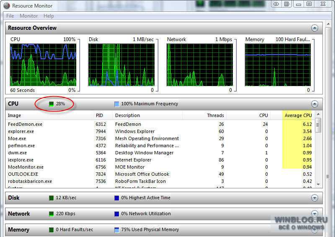Select the robotaskbaricon.exe process row
The width and height of the screenshot is (335, 237).
[160, 181]
